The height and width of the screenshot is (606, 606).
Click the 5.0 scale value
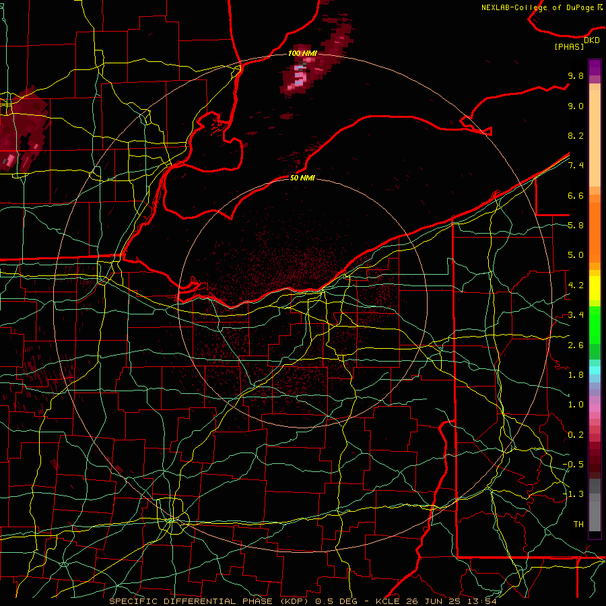576,255
